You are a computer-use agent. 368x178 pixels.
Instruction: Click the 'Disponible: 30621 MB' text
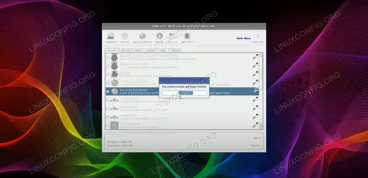(x=120, y=146)
